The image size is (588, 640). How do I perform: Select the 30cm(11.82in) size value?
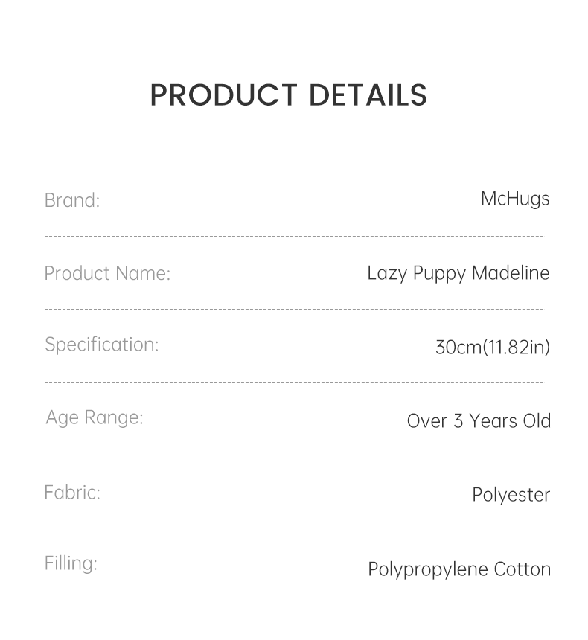(x=492, y=347)
